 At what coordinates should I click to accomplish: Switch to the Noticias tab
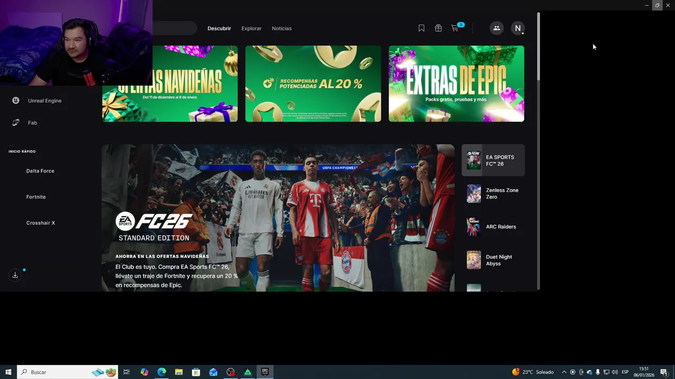click(x=282, y=28)
